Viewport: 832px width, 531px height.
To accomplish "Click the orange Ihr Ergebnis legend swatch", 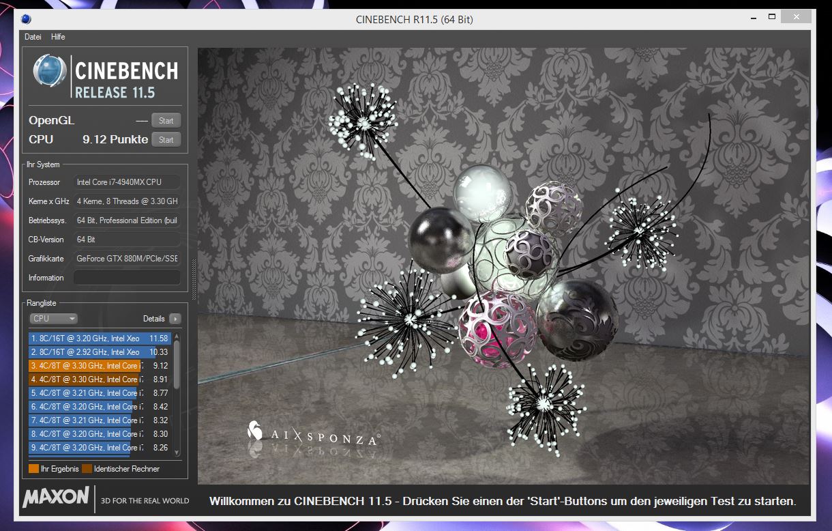I will 33,469.
